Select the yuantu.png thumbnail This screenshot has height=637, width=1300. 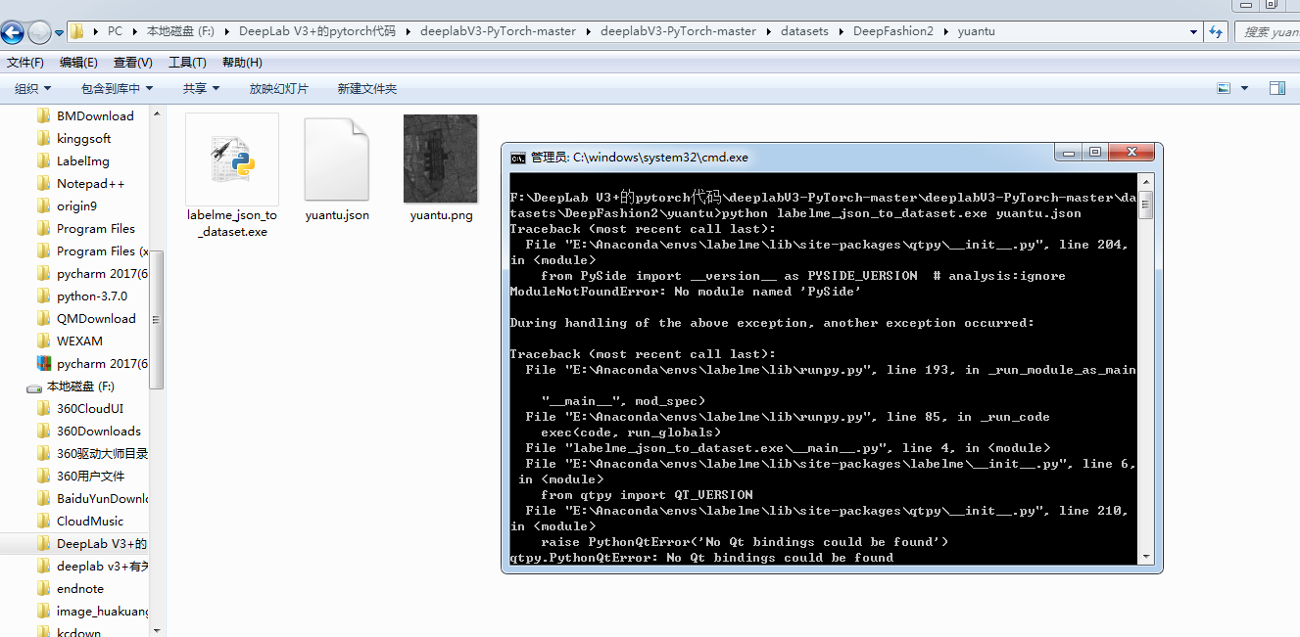pos(441,159)
